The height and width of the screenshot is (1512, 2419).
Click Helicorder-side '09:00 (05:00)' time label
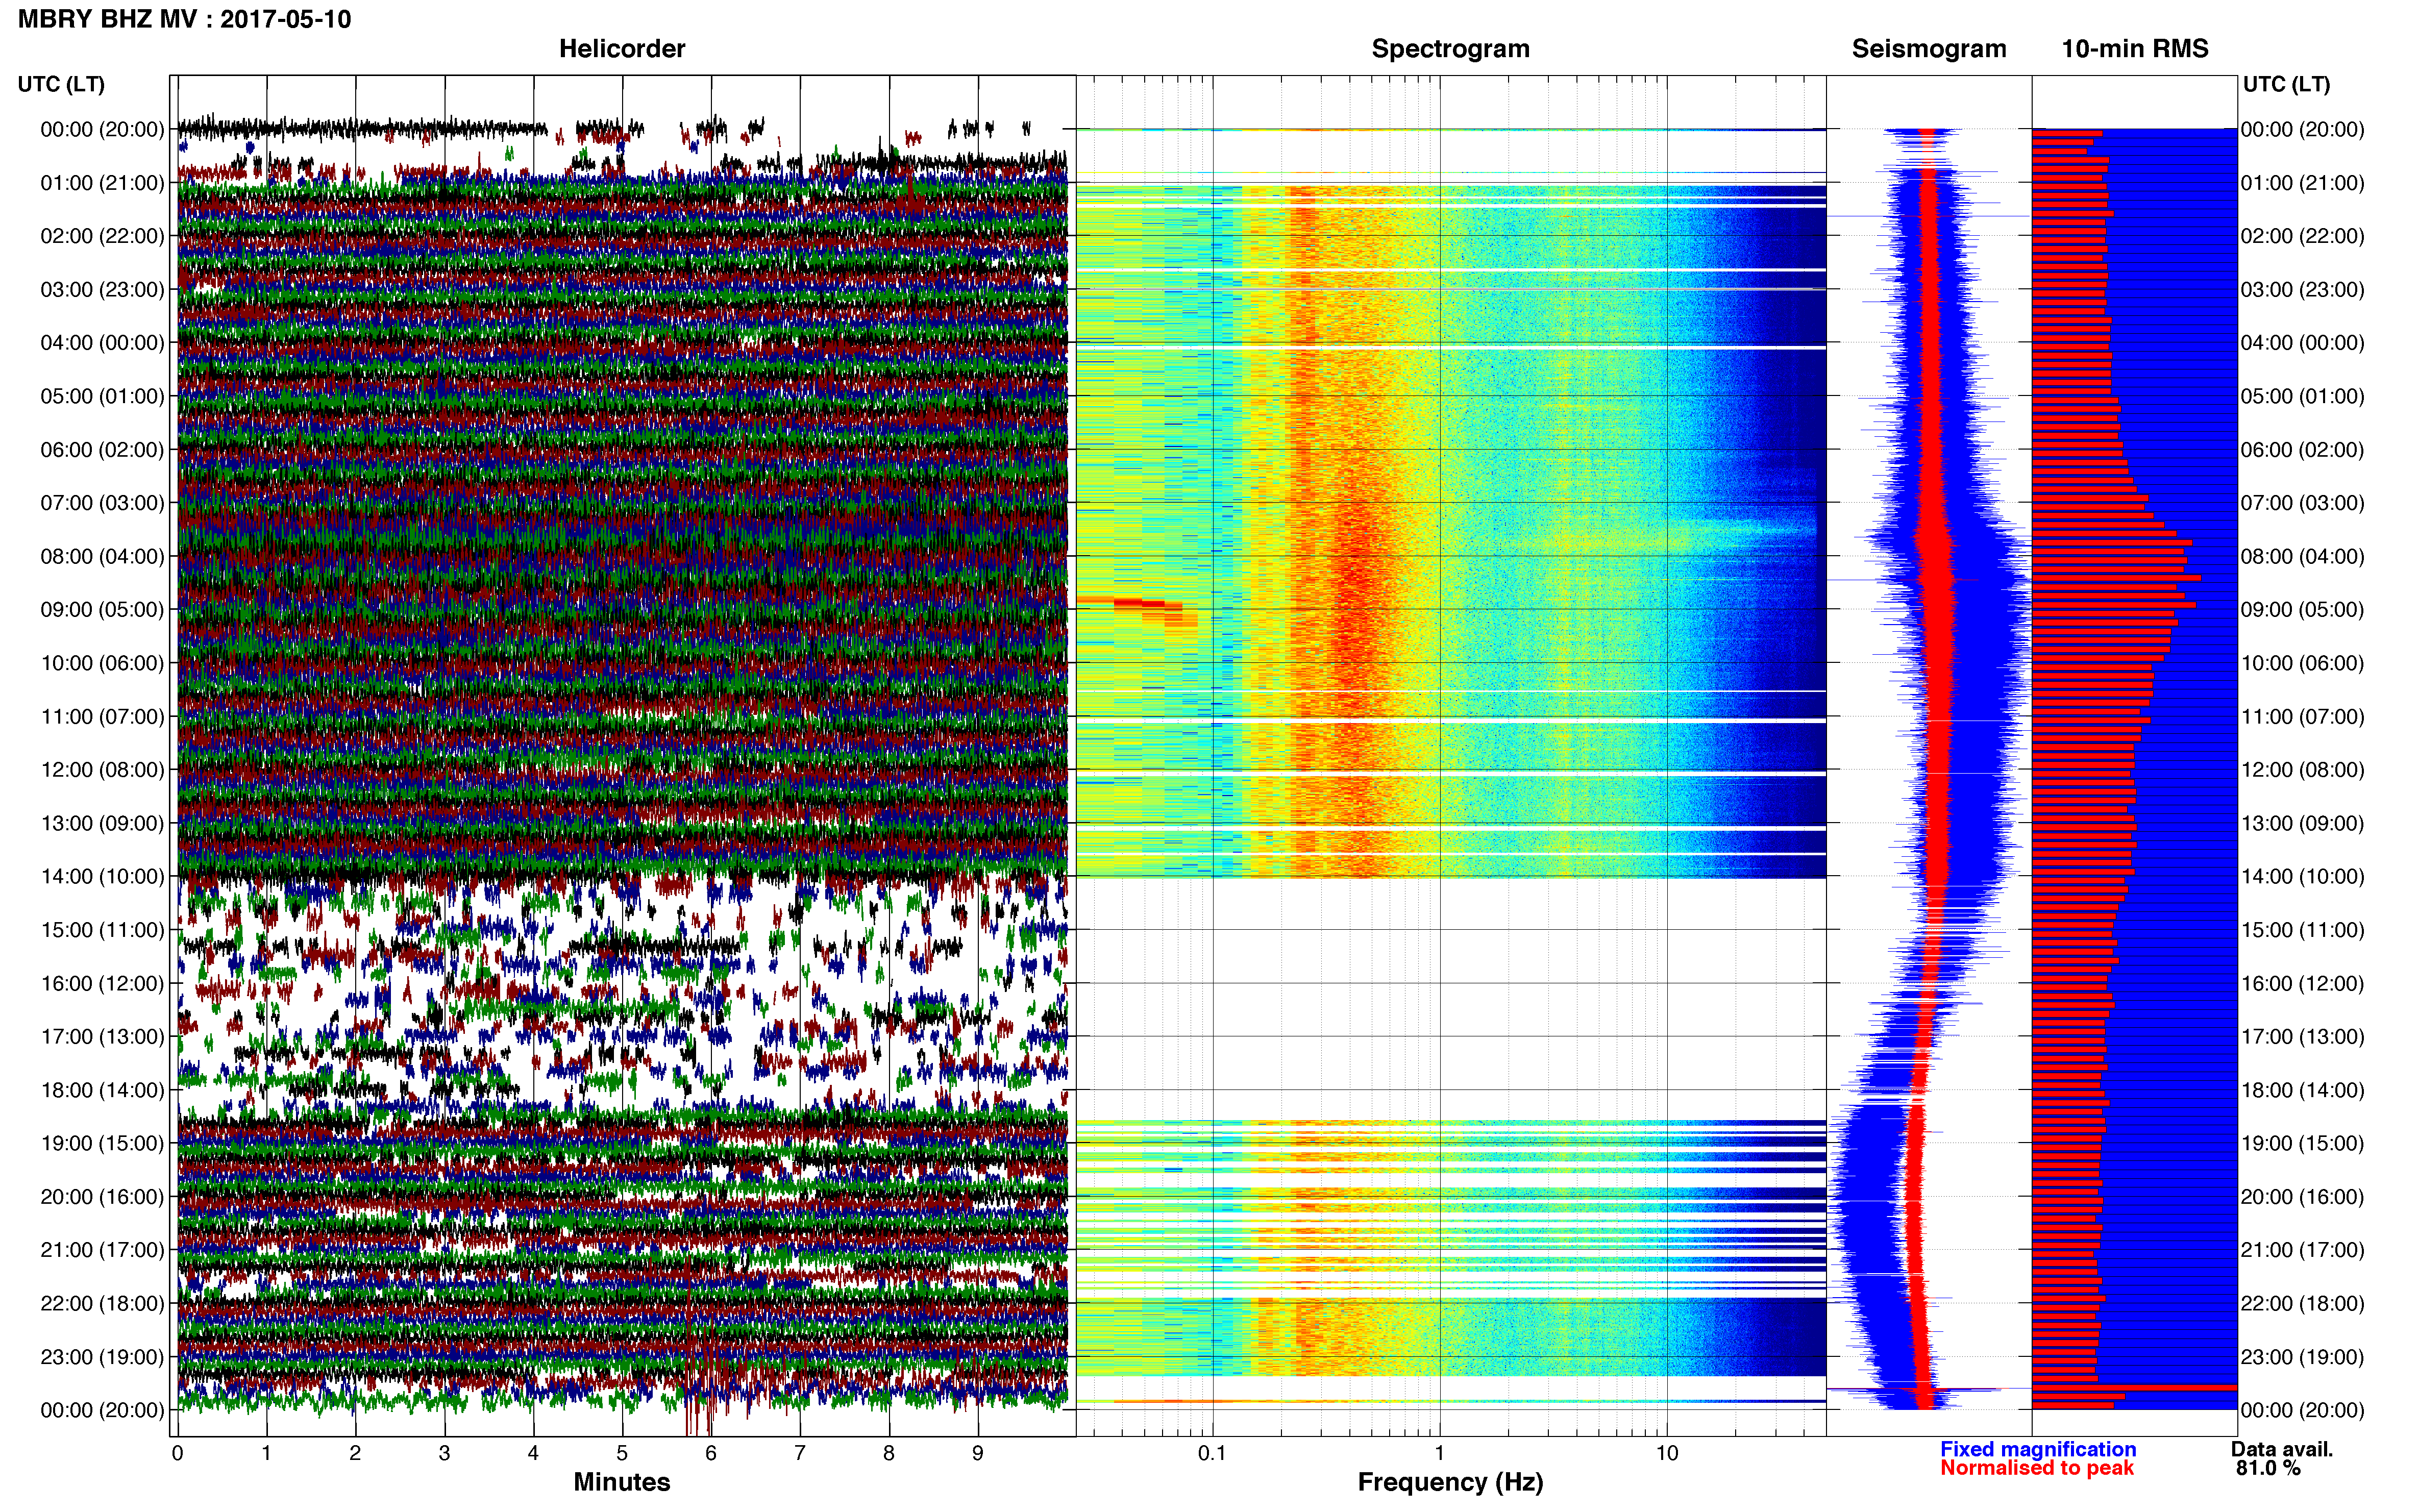click(x=102, y=610)
